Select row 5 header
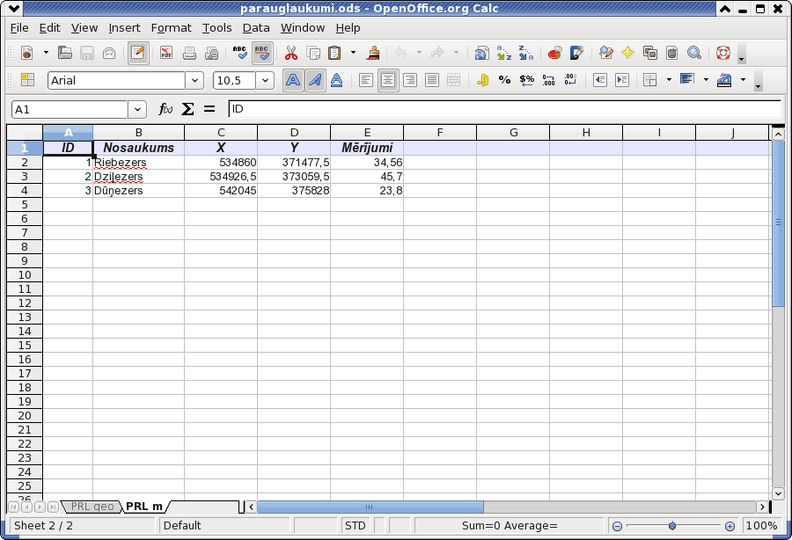Image resolution: width=792 pixels, height=540 pixels. (25, 204)
